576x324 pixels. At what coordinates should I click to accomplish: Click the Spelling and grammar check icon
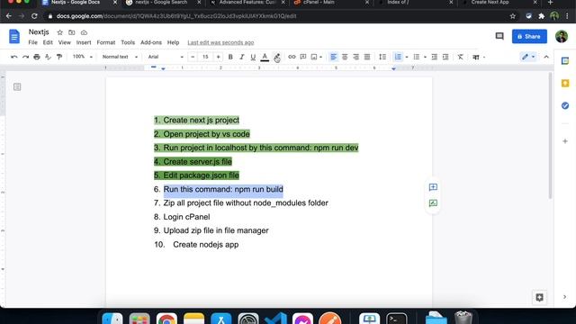click(48, 57)
